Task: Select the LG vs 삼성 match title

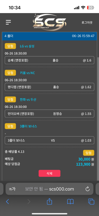Action: (x=27, y=46)
